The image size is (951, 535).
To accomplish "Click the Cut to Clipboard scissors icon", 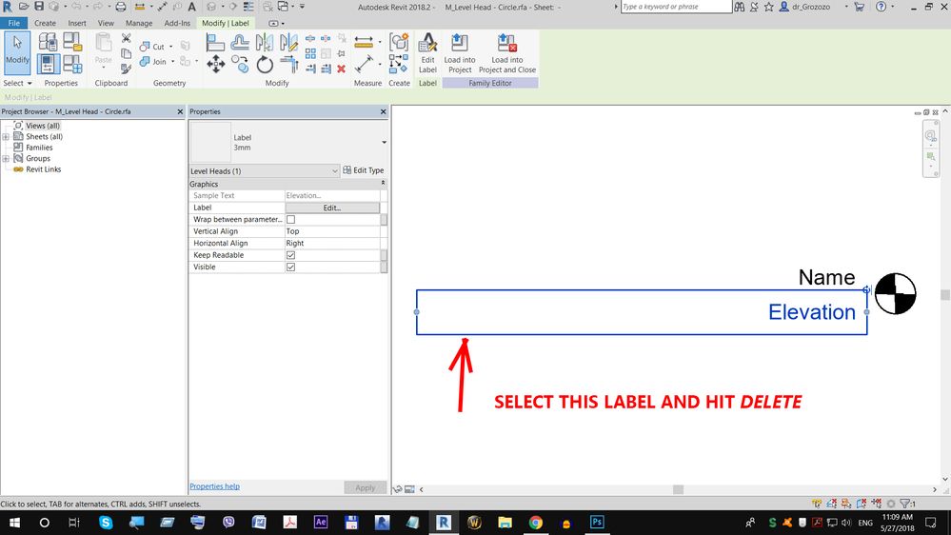I will coord(127,38).
